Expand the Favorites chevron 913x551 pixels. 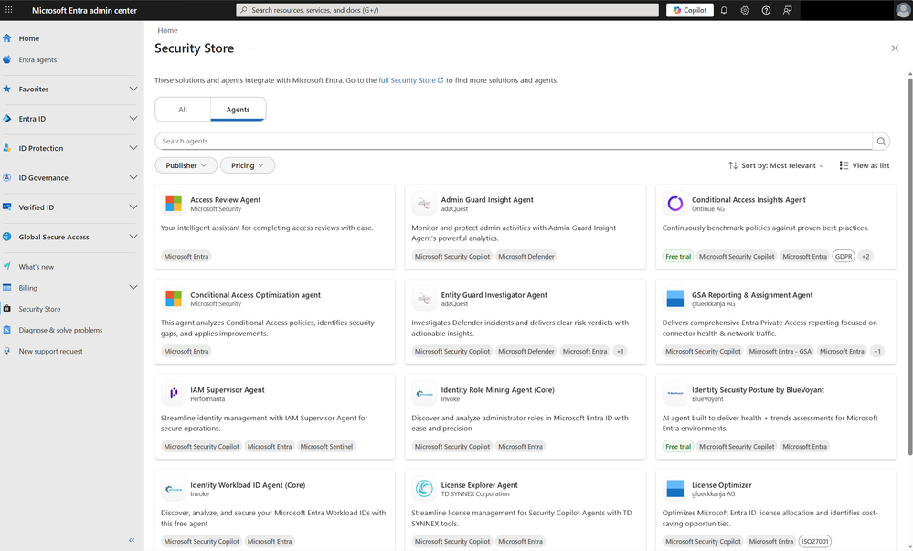tap(133, 89)
